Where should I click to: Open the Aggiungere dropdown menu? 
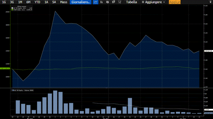click(x=153, y=2)
